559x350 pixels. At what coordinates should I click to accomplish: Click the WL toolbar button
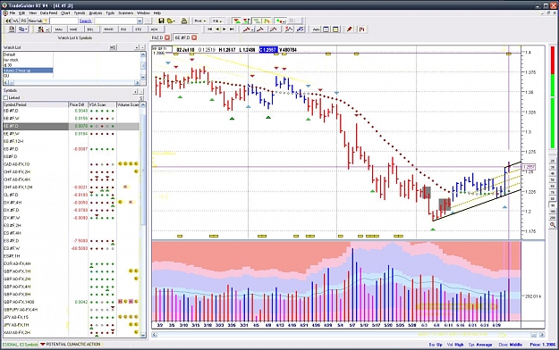click(x=15, y=21)
